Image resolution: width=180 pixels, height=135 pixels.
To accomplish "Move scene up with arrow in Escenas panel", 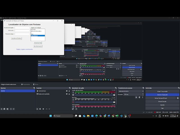I will pos(11,109).
